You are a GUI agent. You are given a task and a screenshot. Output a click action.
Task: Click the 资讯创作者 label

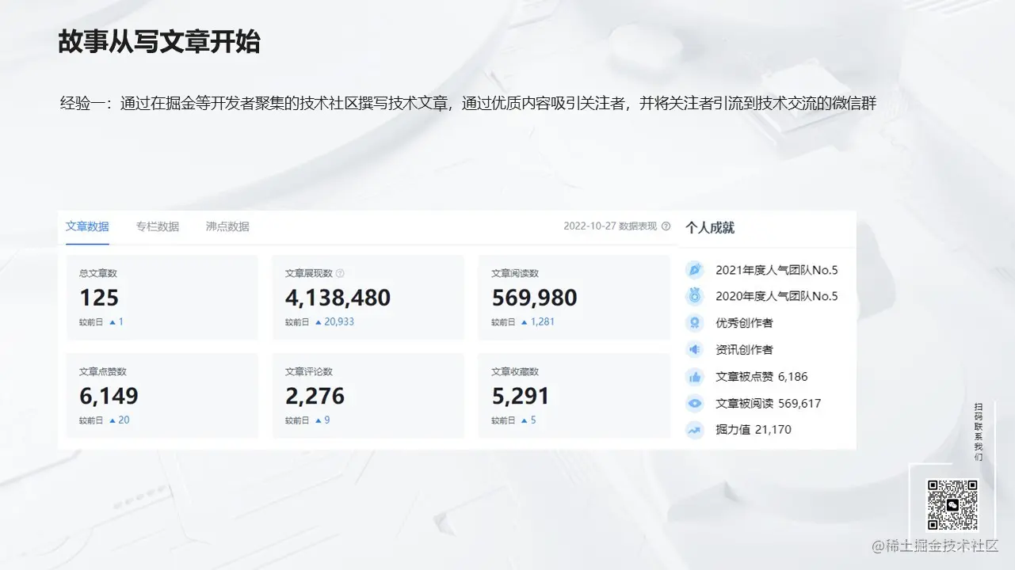coord(744,349)
